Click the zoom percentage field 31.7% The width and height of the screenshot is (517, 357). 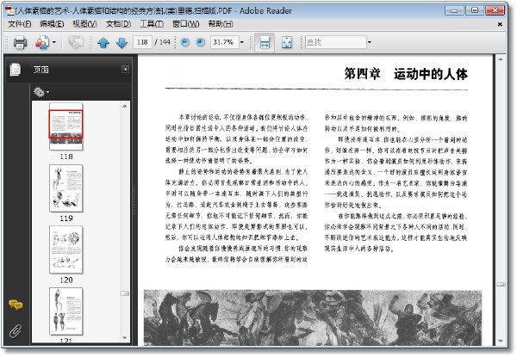click(x=225, y=42)
